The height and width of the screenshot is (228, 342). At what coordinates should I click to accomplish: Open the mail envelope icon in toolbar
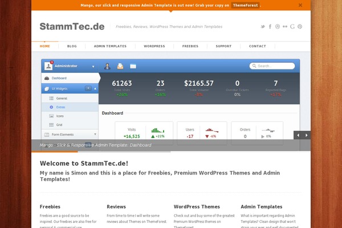[120, 66]
